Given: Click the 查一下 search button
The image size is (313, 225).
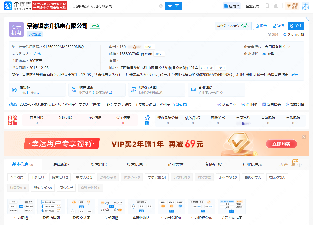Looking at the screenshot, I should point(173,6).
